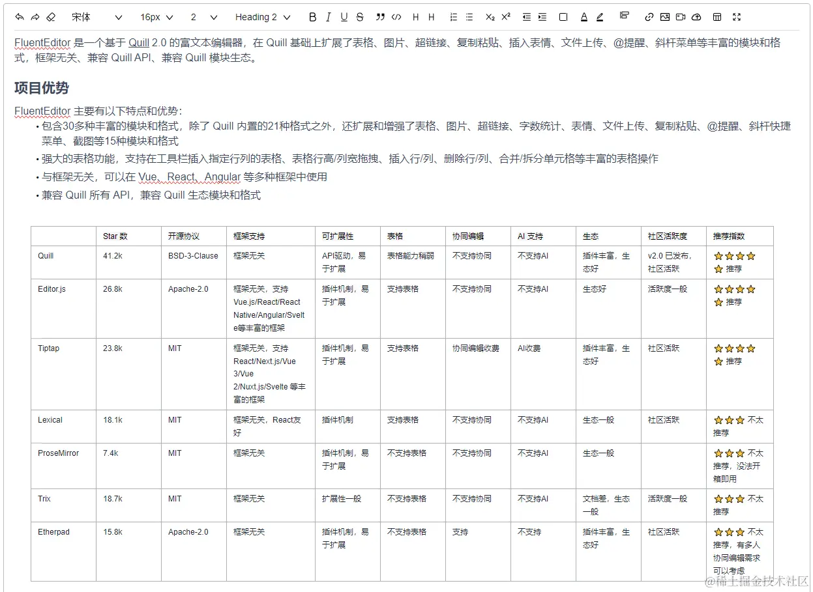
Task: Toggle underline formatting
Action: [344, 17]
